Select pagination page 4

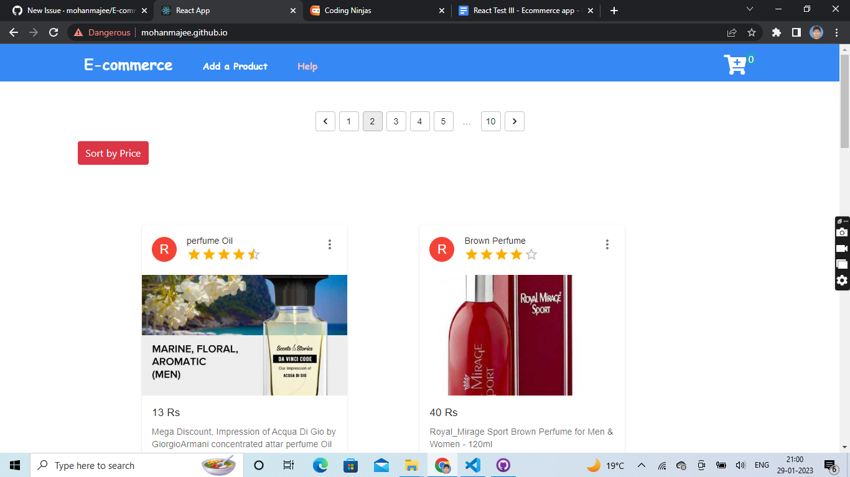click(420, 121)
